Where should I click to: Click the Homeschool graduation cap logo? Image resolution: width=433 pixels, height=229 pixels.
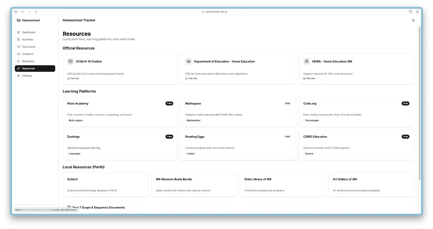coord(18,20)
